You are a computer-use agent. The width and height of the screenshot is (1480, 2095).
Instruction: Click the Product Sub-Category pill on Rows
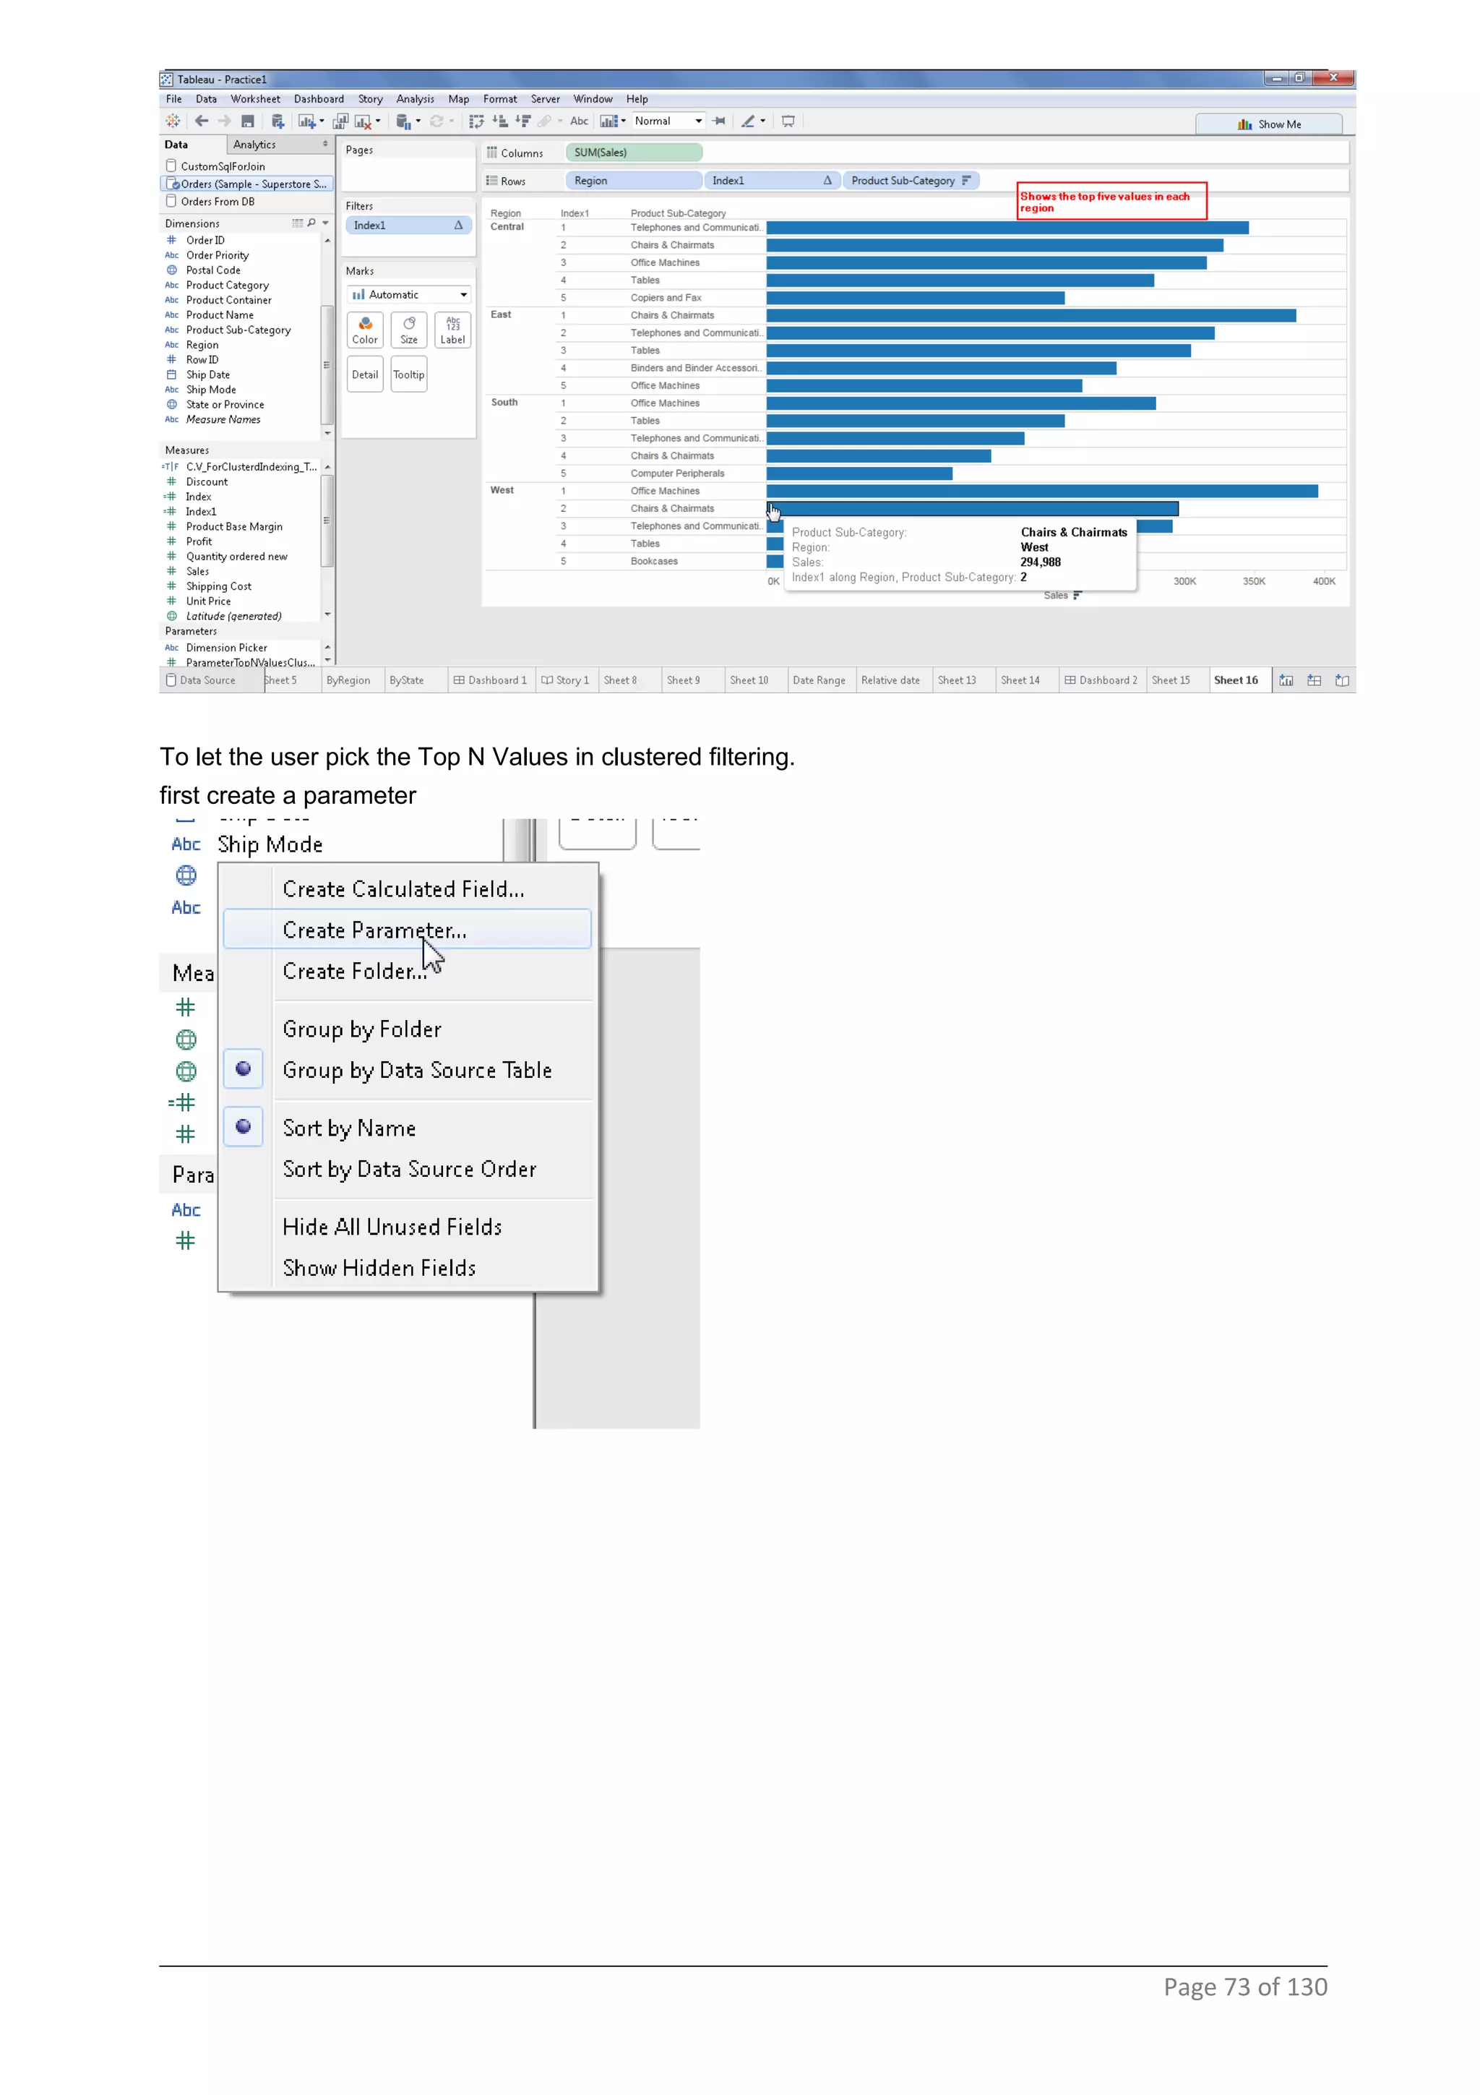coord(910,181)
